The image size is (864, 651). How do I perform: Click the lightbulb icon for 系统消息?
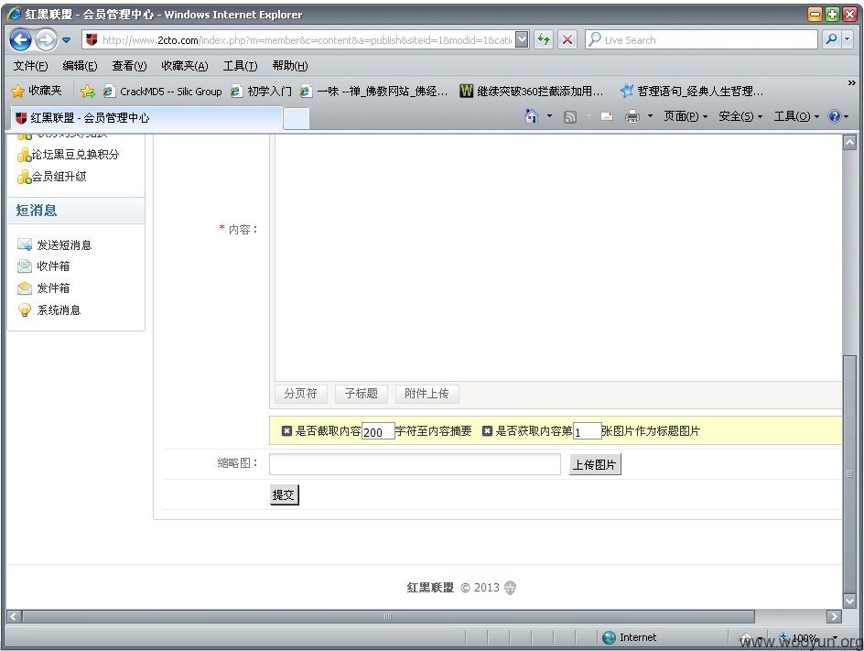(x=24, y=310)
